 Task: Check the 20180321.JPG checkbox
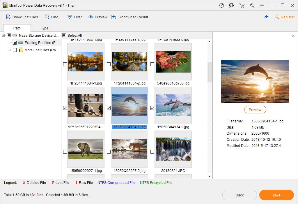tap(152, 152)
